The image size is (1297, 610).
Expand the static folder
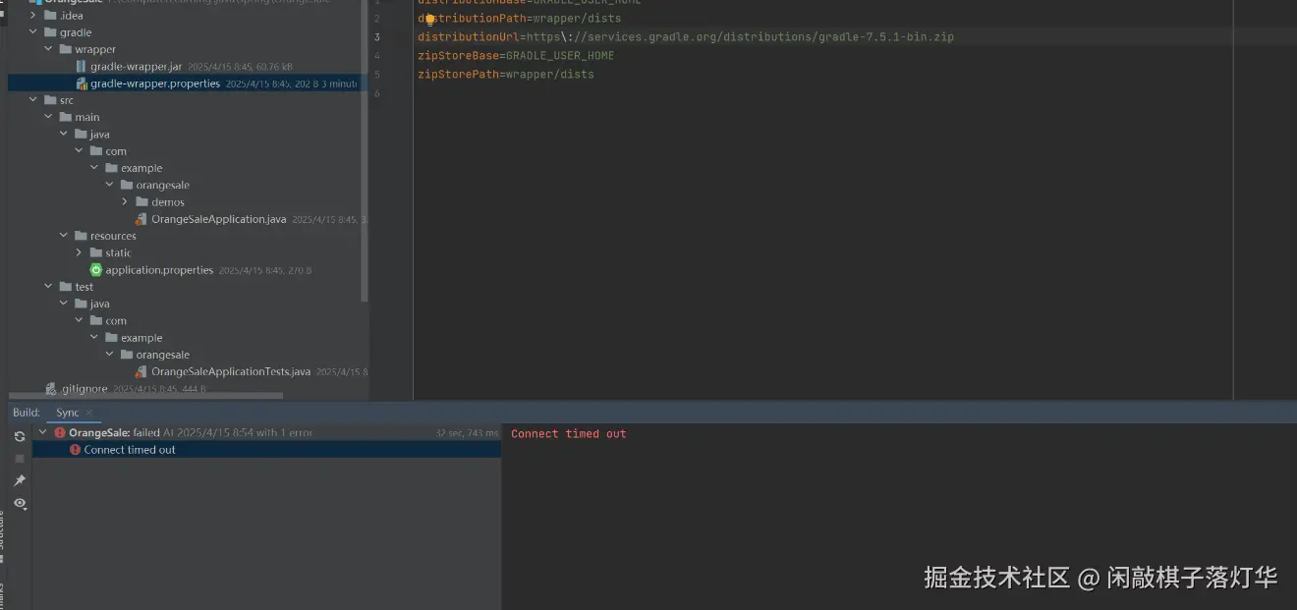pos(80,252)
